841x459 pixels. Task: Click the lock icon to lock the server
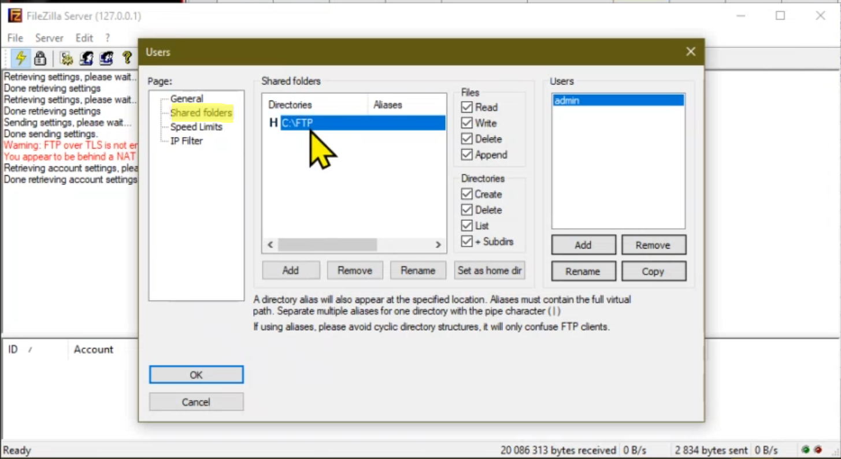pos(39,58)
